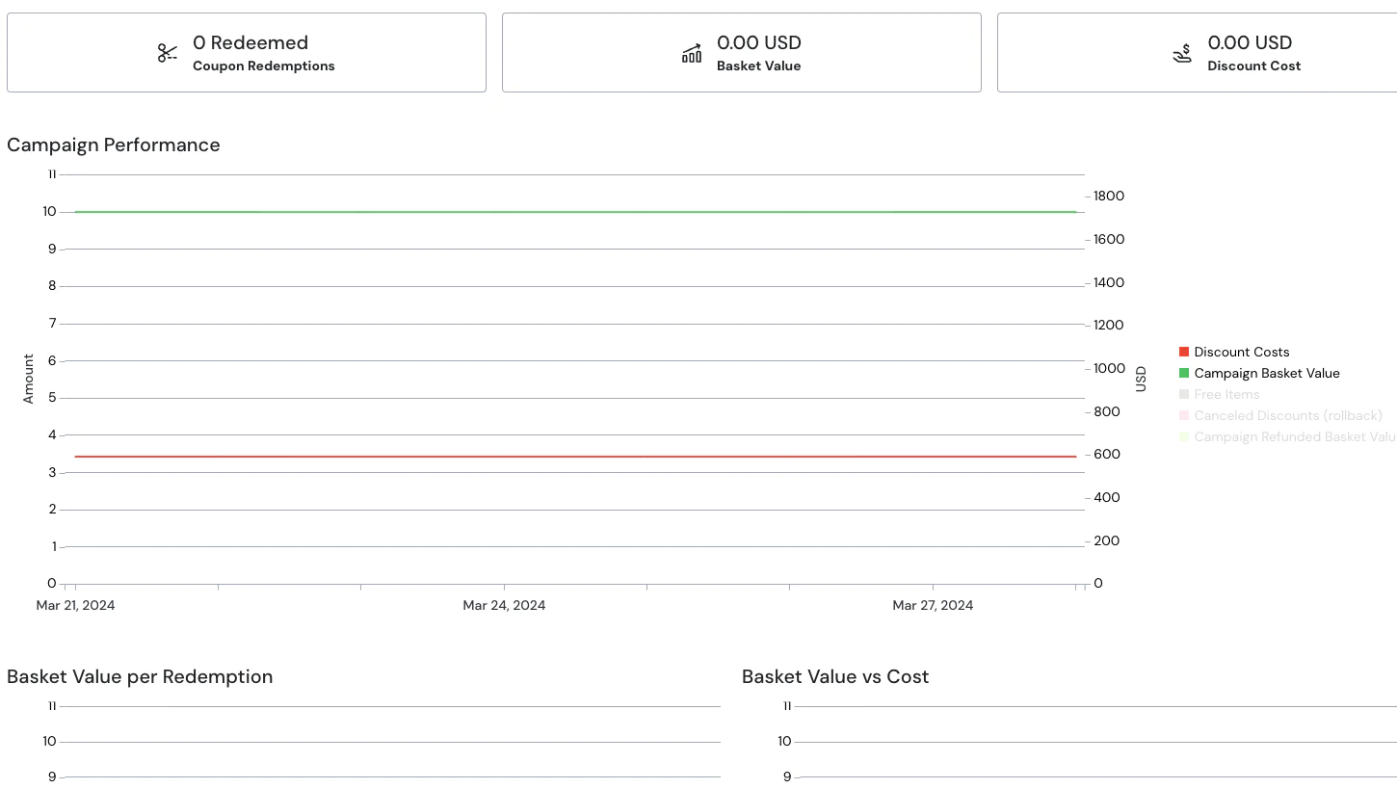This screenshot has width=1397, height=789.
Task: Click the Basket Value growth chart icon
Action: click(692, 53)
